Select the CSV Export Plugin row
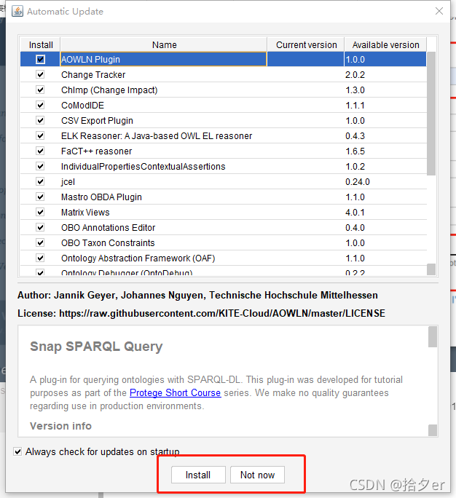 (x=224, y=120)
